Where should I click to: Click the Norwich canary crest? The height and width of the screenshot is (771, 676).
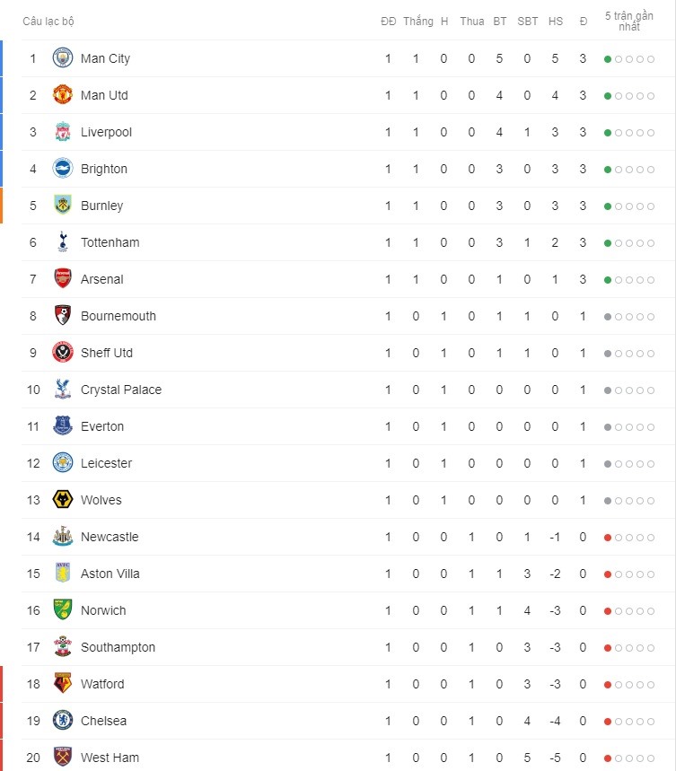[x=63, y=609]
